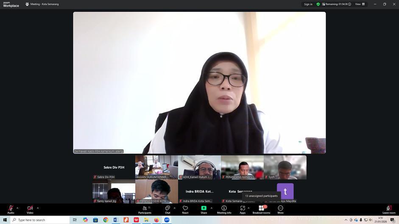Open the View layout menu
Viewport: 399px width, 224px height.
[x=360, y=4]
